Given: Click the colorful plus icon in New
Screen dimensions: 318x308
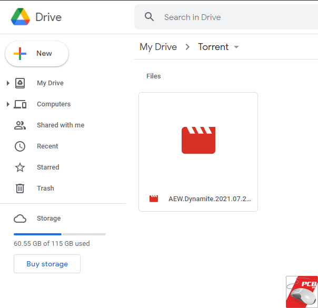Looking at the screenshot, I should pyautogui.click(x=20, y=54).
